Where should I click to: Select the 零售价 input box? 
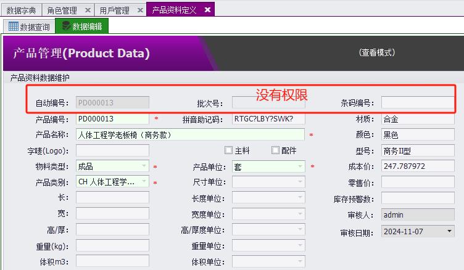pyautogui.click(x=417, y=182)
